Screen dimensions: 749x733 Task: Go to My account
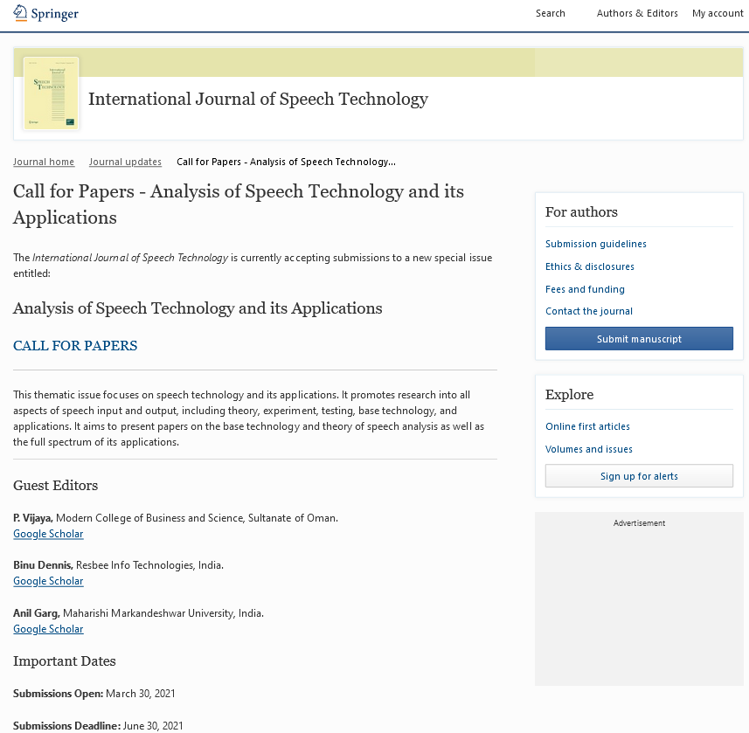click(x=718, y=13)
